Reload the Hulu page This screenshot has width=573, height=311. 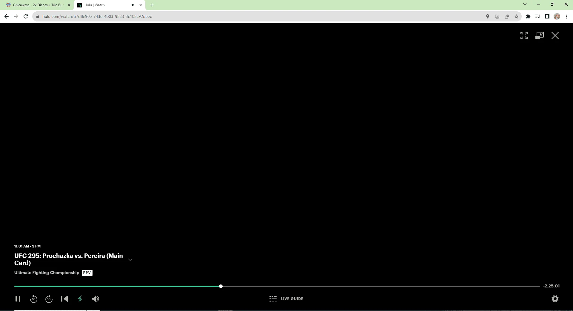click(x=26, y=16)
